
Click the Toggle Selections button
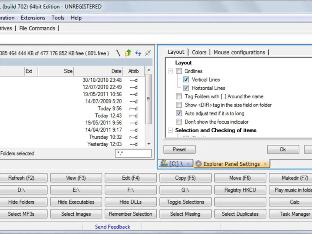[186, 202]
